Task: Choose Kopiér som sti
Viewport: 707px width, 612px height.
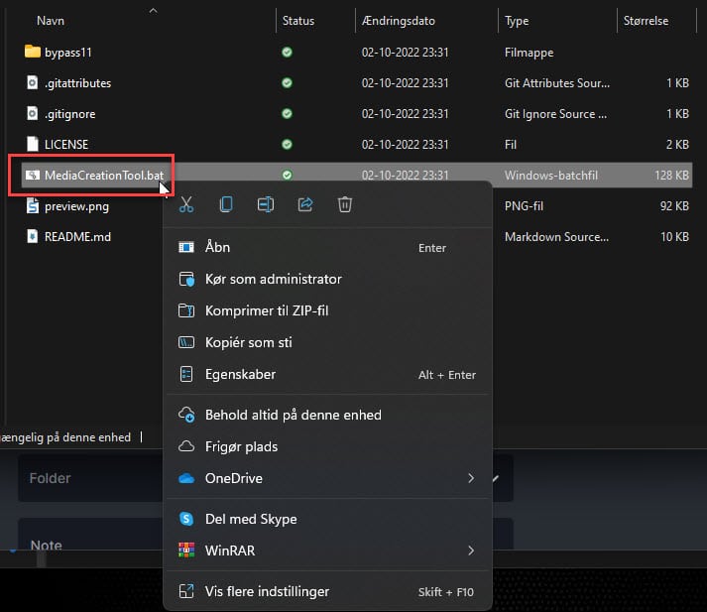Action: tap(327, 342)
